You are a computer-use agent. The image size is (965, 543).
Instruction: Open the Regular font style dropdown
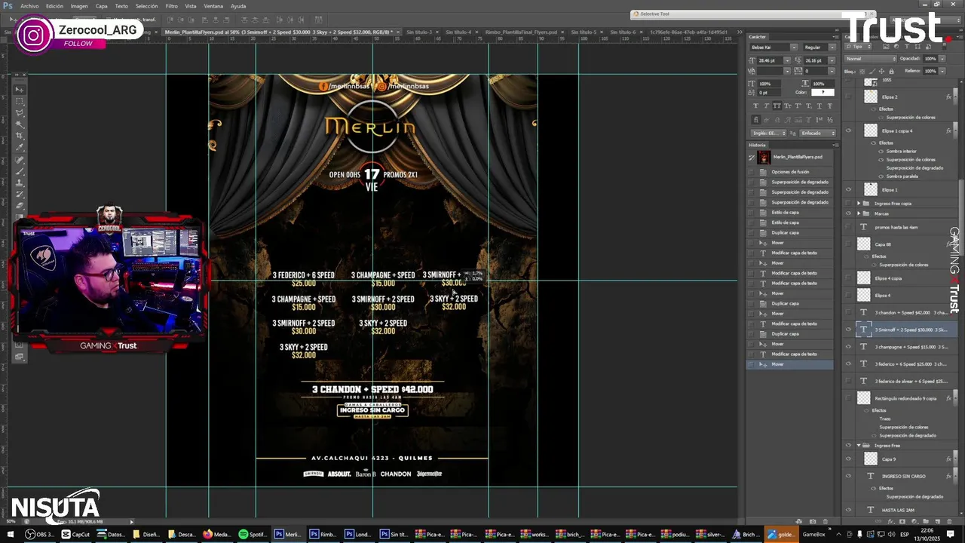pyautogui.click(x=832, y=48)
